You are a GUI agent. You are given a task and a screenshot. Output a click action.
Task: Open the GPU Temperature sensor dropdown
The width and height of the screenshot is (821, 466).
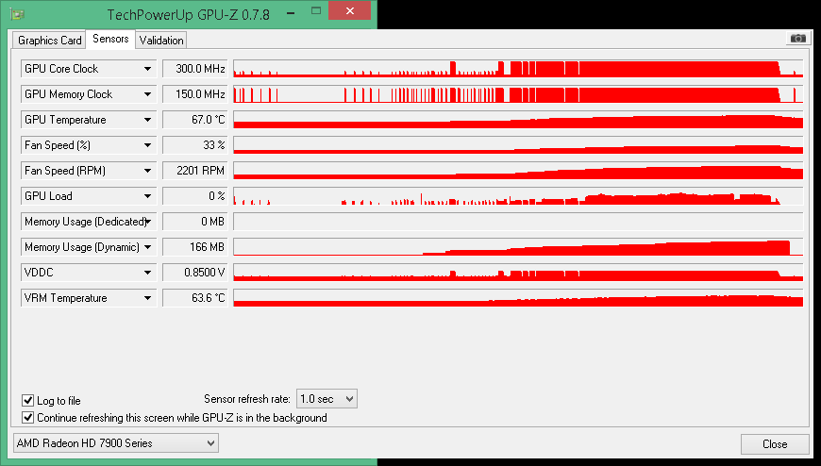pyautogui.click(x=89, y=120)
